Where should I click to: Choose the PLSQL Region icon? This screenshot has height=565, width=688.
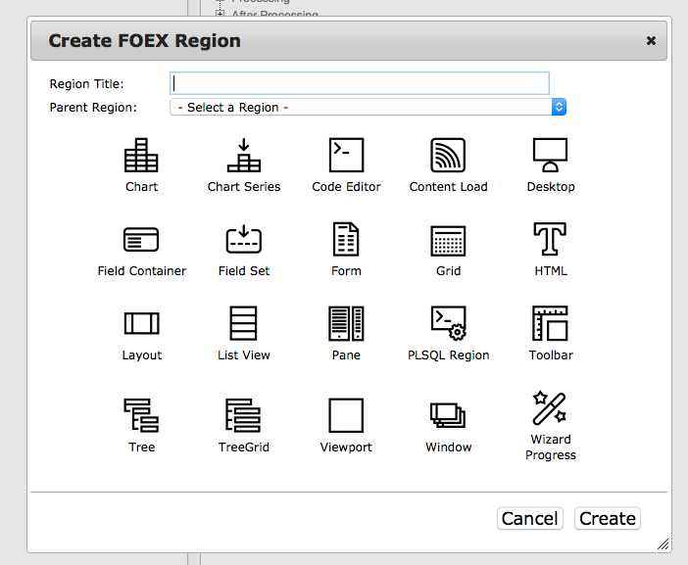[449, 323]
